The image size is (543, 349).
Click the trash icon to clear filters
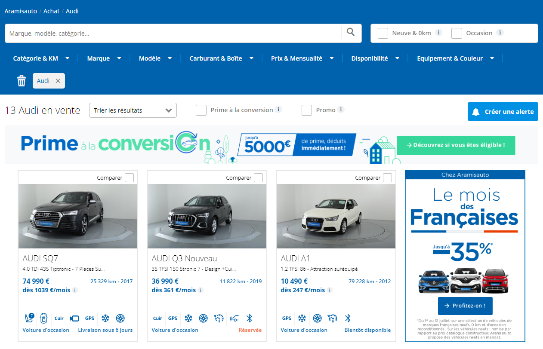tap(22, 81)
